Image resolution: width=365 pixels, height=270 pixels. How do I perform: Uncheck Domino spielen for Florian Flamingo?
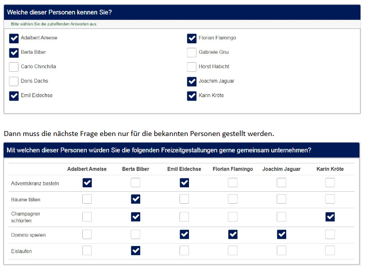tap(233, 234)
